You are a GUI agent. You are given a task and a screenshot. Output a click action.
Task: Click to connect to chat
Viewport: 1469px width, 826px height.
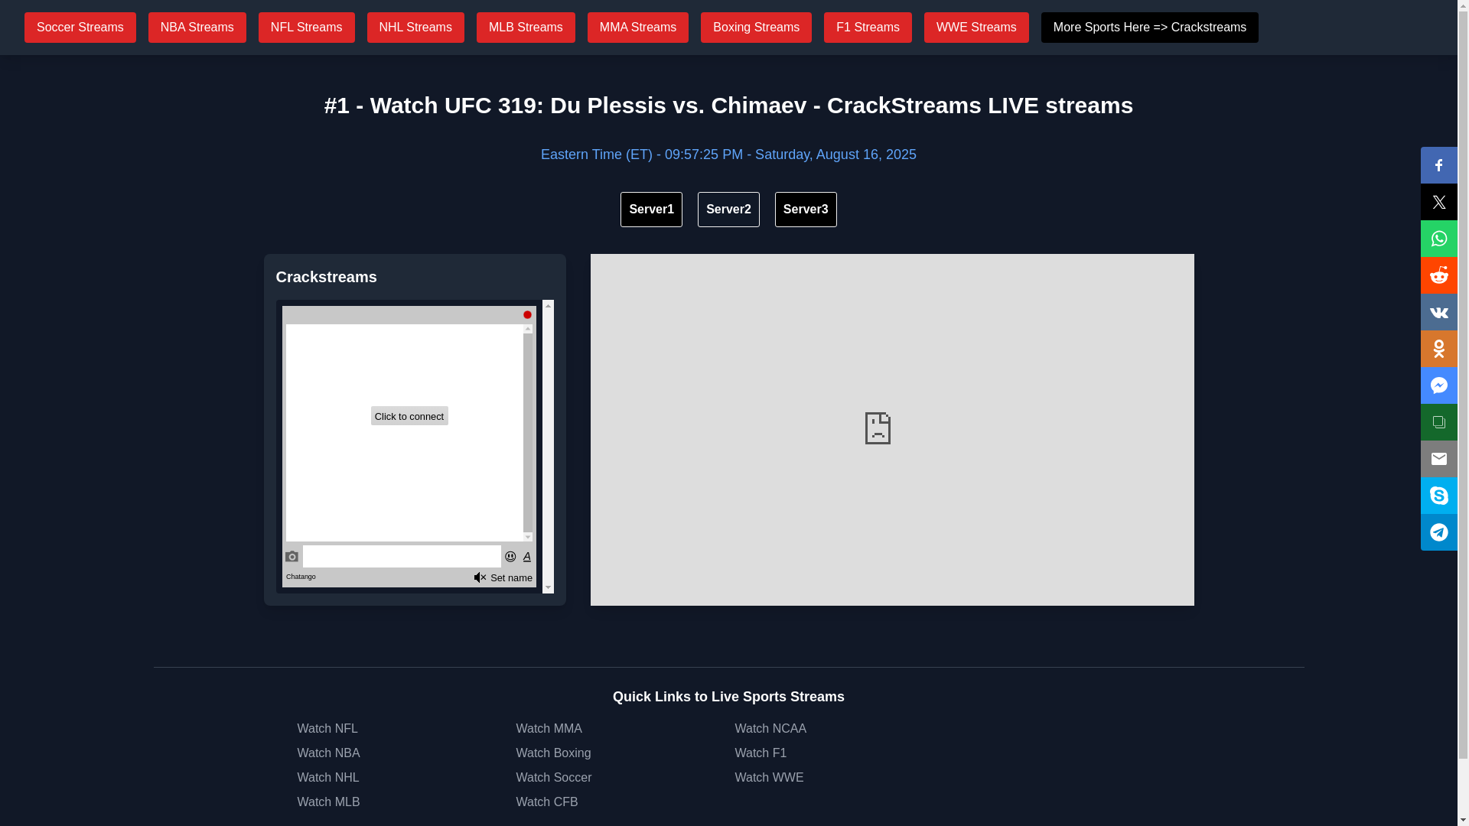(x=409, y=416)
